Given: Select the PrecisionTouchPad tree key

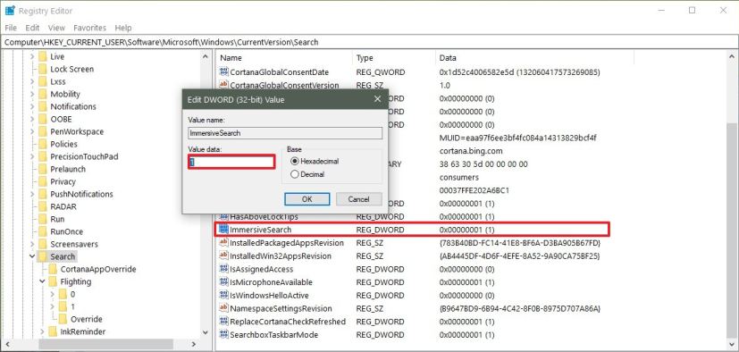Looking at the screenshot, I should pyautogui.click(x=84, y=156).
